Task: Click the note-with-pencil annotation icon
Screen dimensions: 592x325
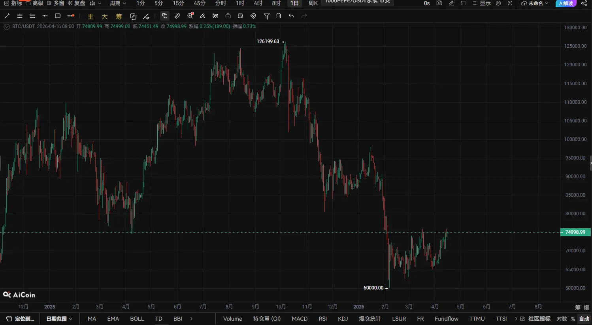Action: 241,16
